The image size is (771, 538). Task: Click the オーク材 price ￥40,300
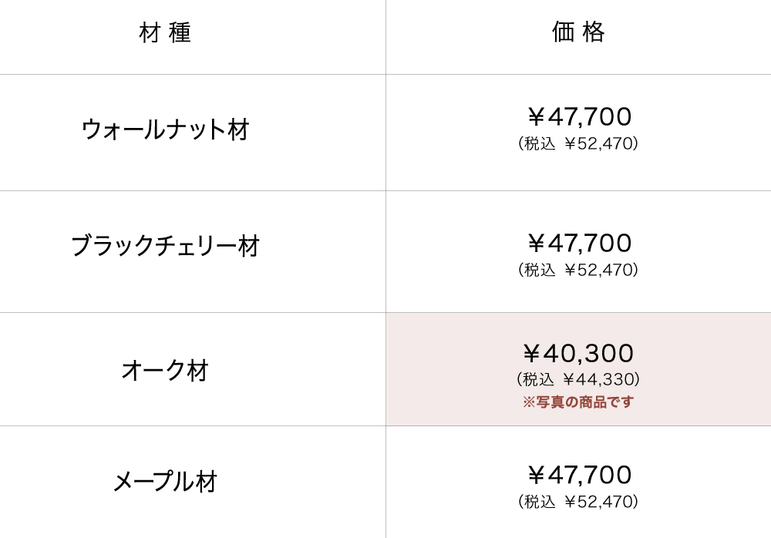click(578, 354)
